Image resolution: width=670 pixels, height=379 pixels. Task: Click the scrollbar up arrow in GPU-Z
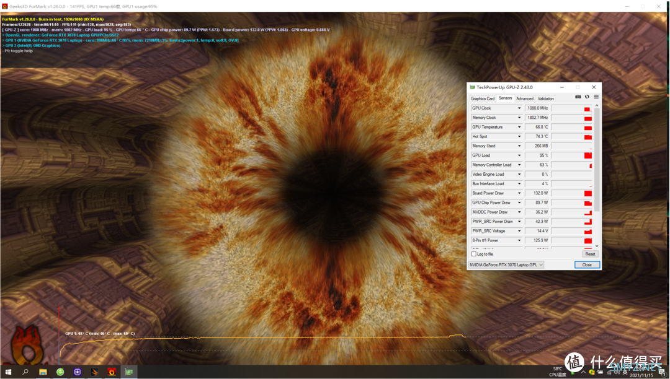click(597, 106)
